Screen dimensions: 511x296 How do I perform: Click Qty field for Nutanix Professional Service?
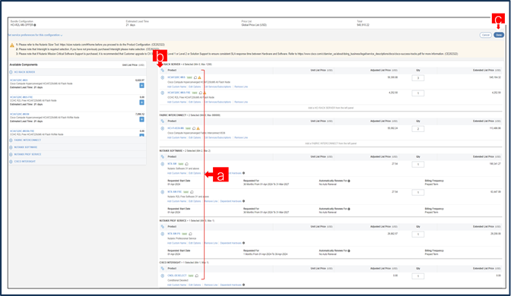417,235
